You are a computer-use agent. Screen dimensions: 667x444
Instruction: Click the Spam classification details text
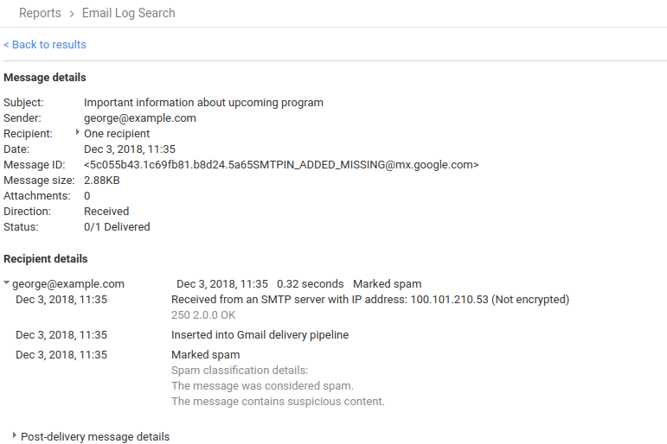(239, 371)
